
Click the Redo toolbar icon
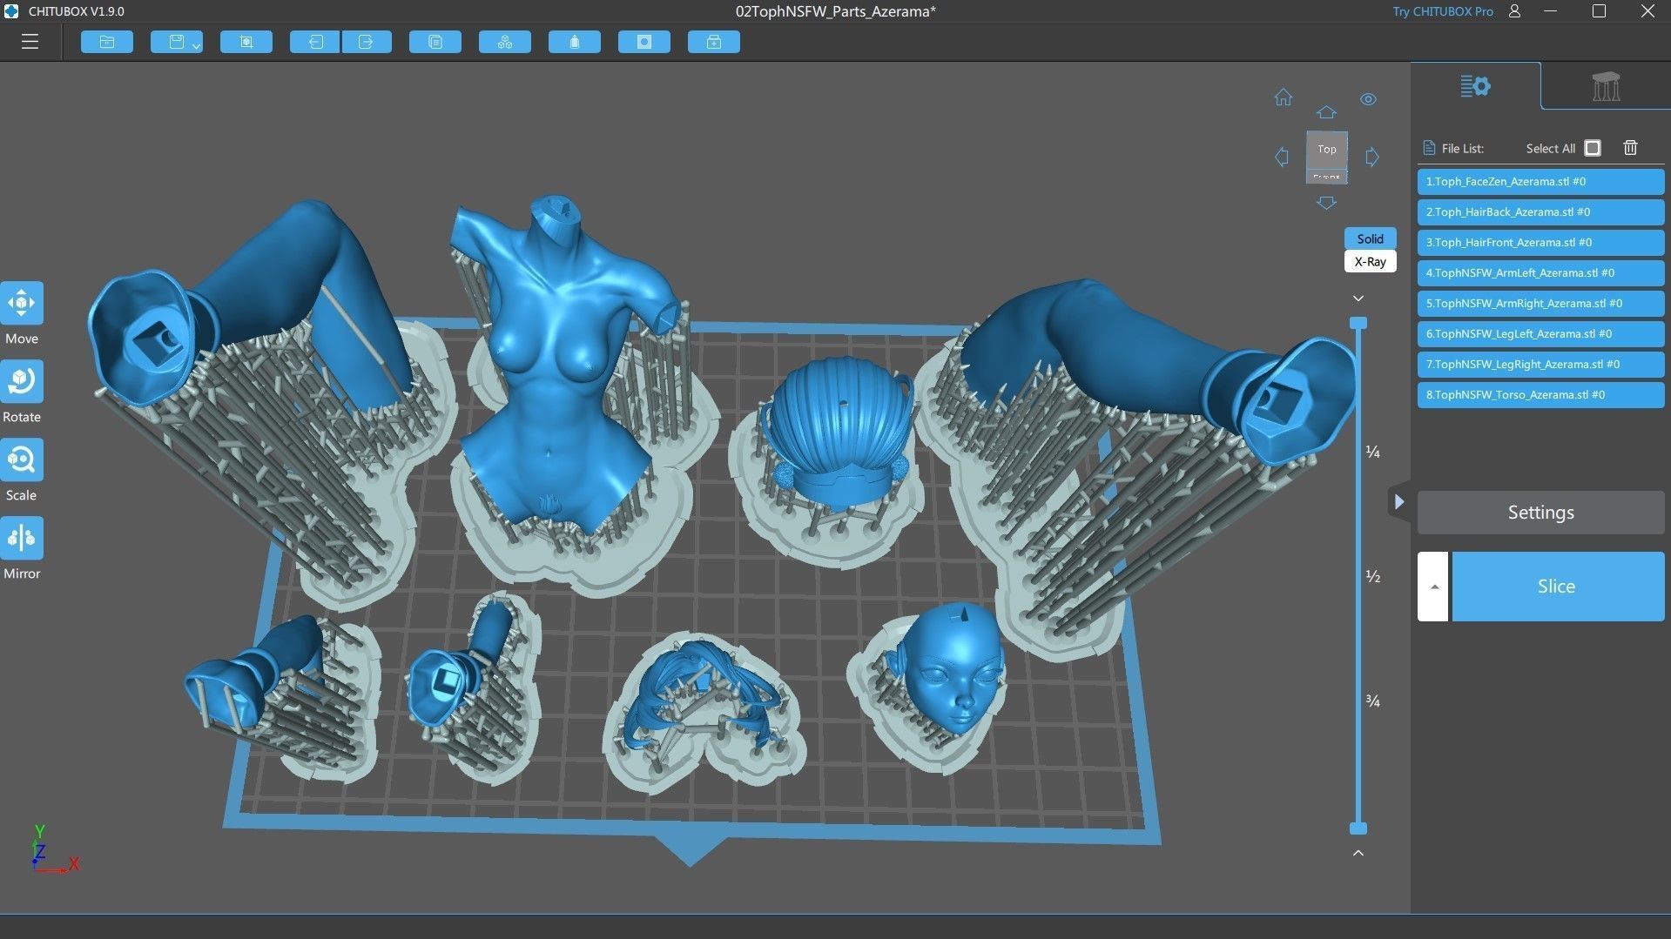click(367, 42)
